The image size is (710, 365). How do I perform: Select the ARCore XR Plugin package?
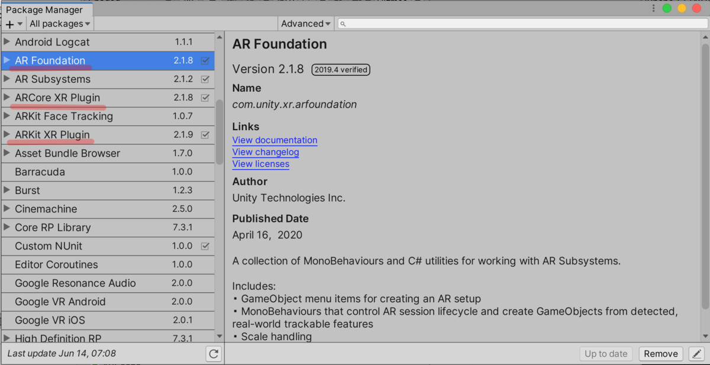point(108,98)
